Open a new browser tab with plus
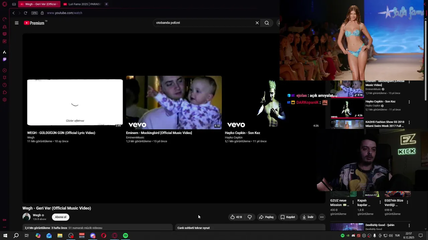Viewport: 428px width, 240px height. tap(106, 4)
